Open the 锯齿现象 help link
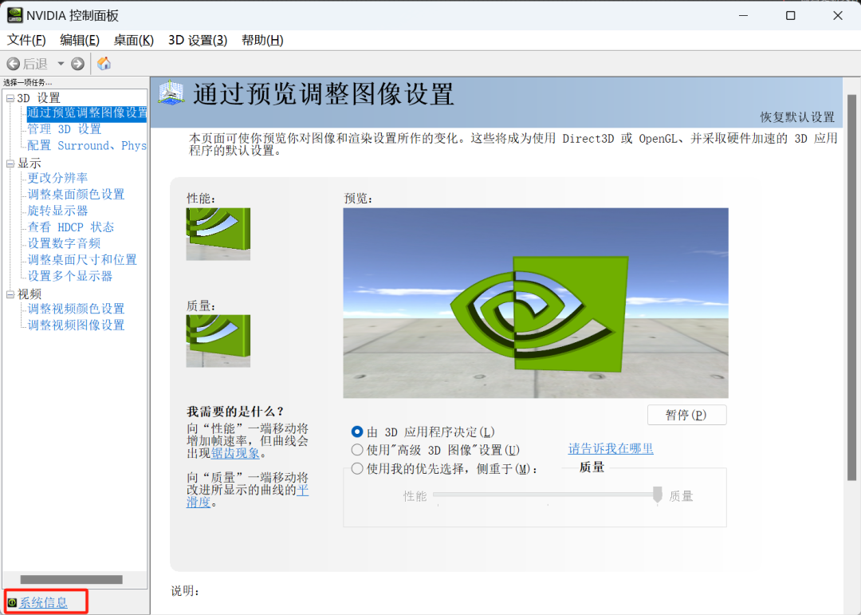 (x=235, y=453)
